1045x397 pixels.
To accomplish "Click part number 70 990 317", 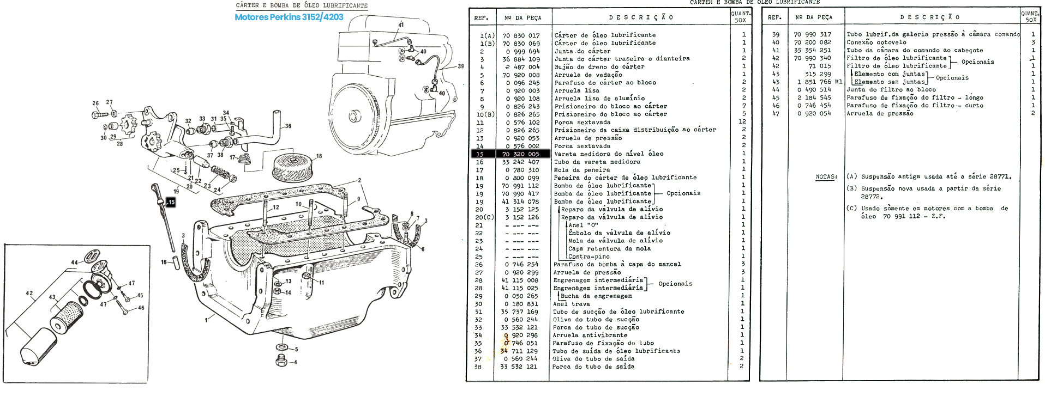I will (x=812, y=34).
